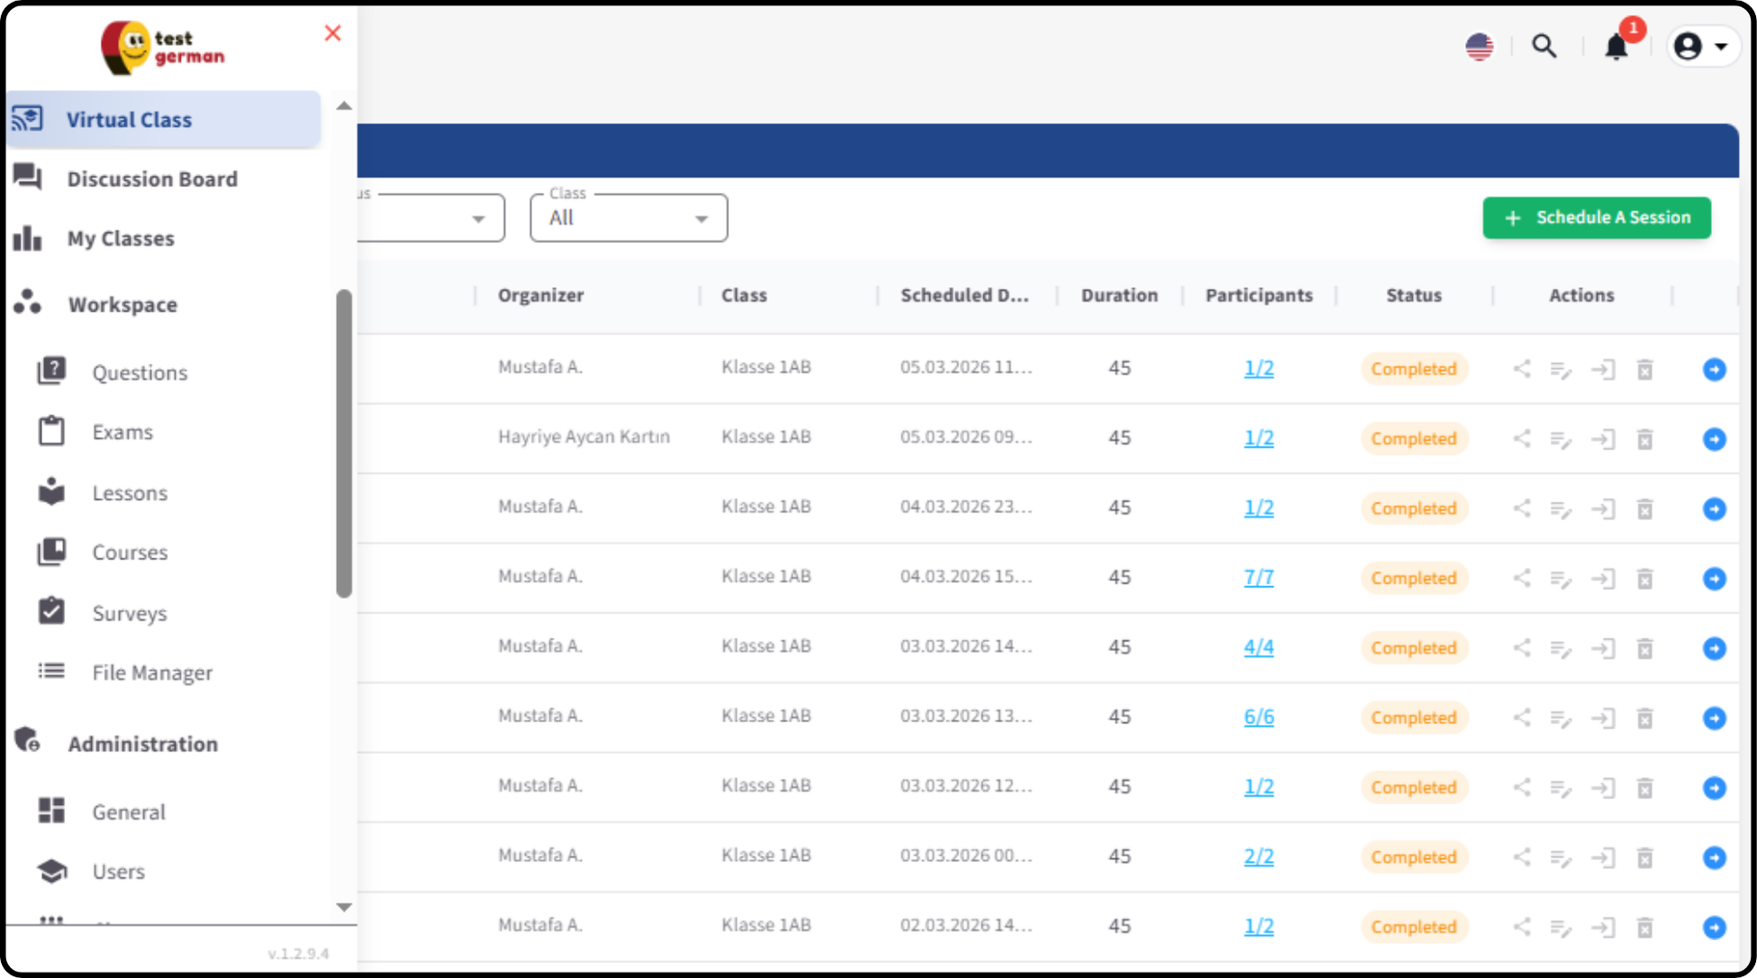Click the Schedule A Session button
This screenshot has height=978, width=1757.
click(x=1596, y=217)
